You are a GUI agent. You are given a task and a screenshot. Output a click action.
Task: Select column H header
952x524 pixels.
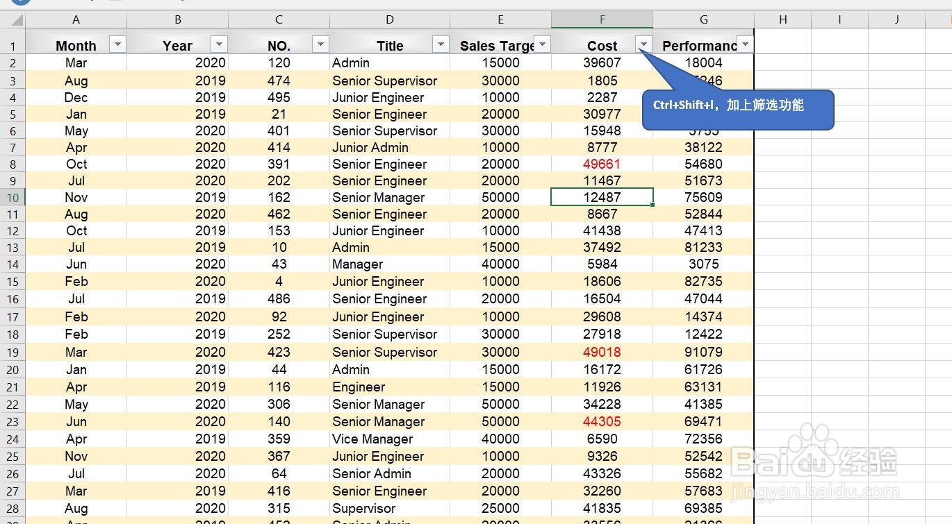782,19
